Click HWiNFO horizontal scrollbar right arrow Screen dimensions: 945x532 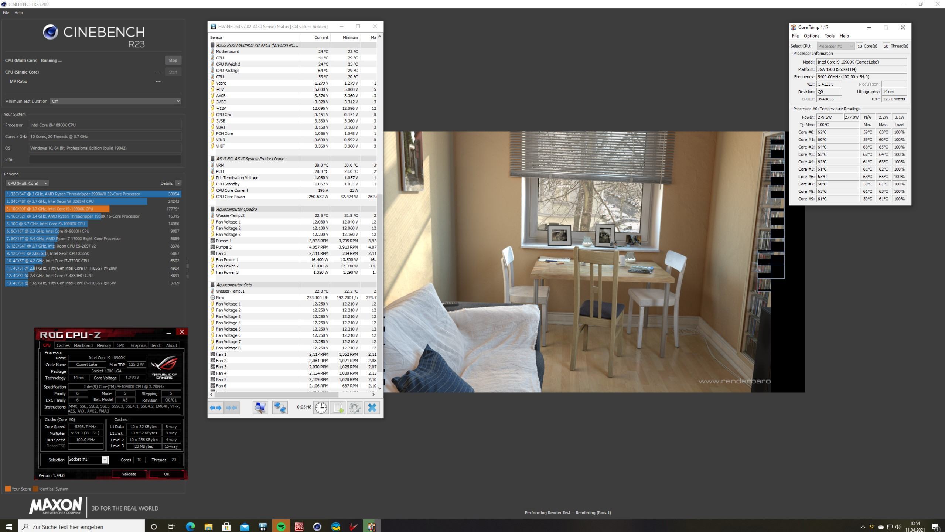click(x=373, y=395)
